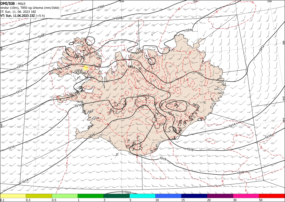The width and height of the screenshot is (285, 202).
Task: Click the '15W' longitude label
Action: [x=195, y=1]
